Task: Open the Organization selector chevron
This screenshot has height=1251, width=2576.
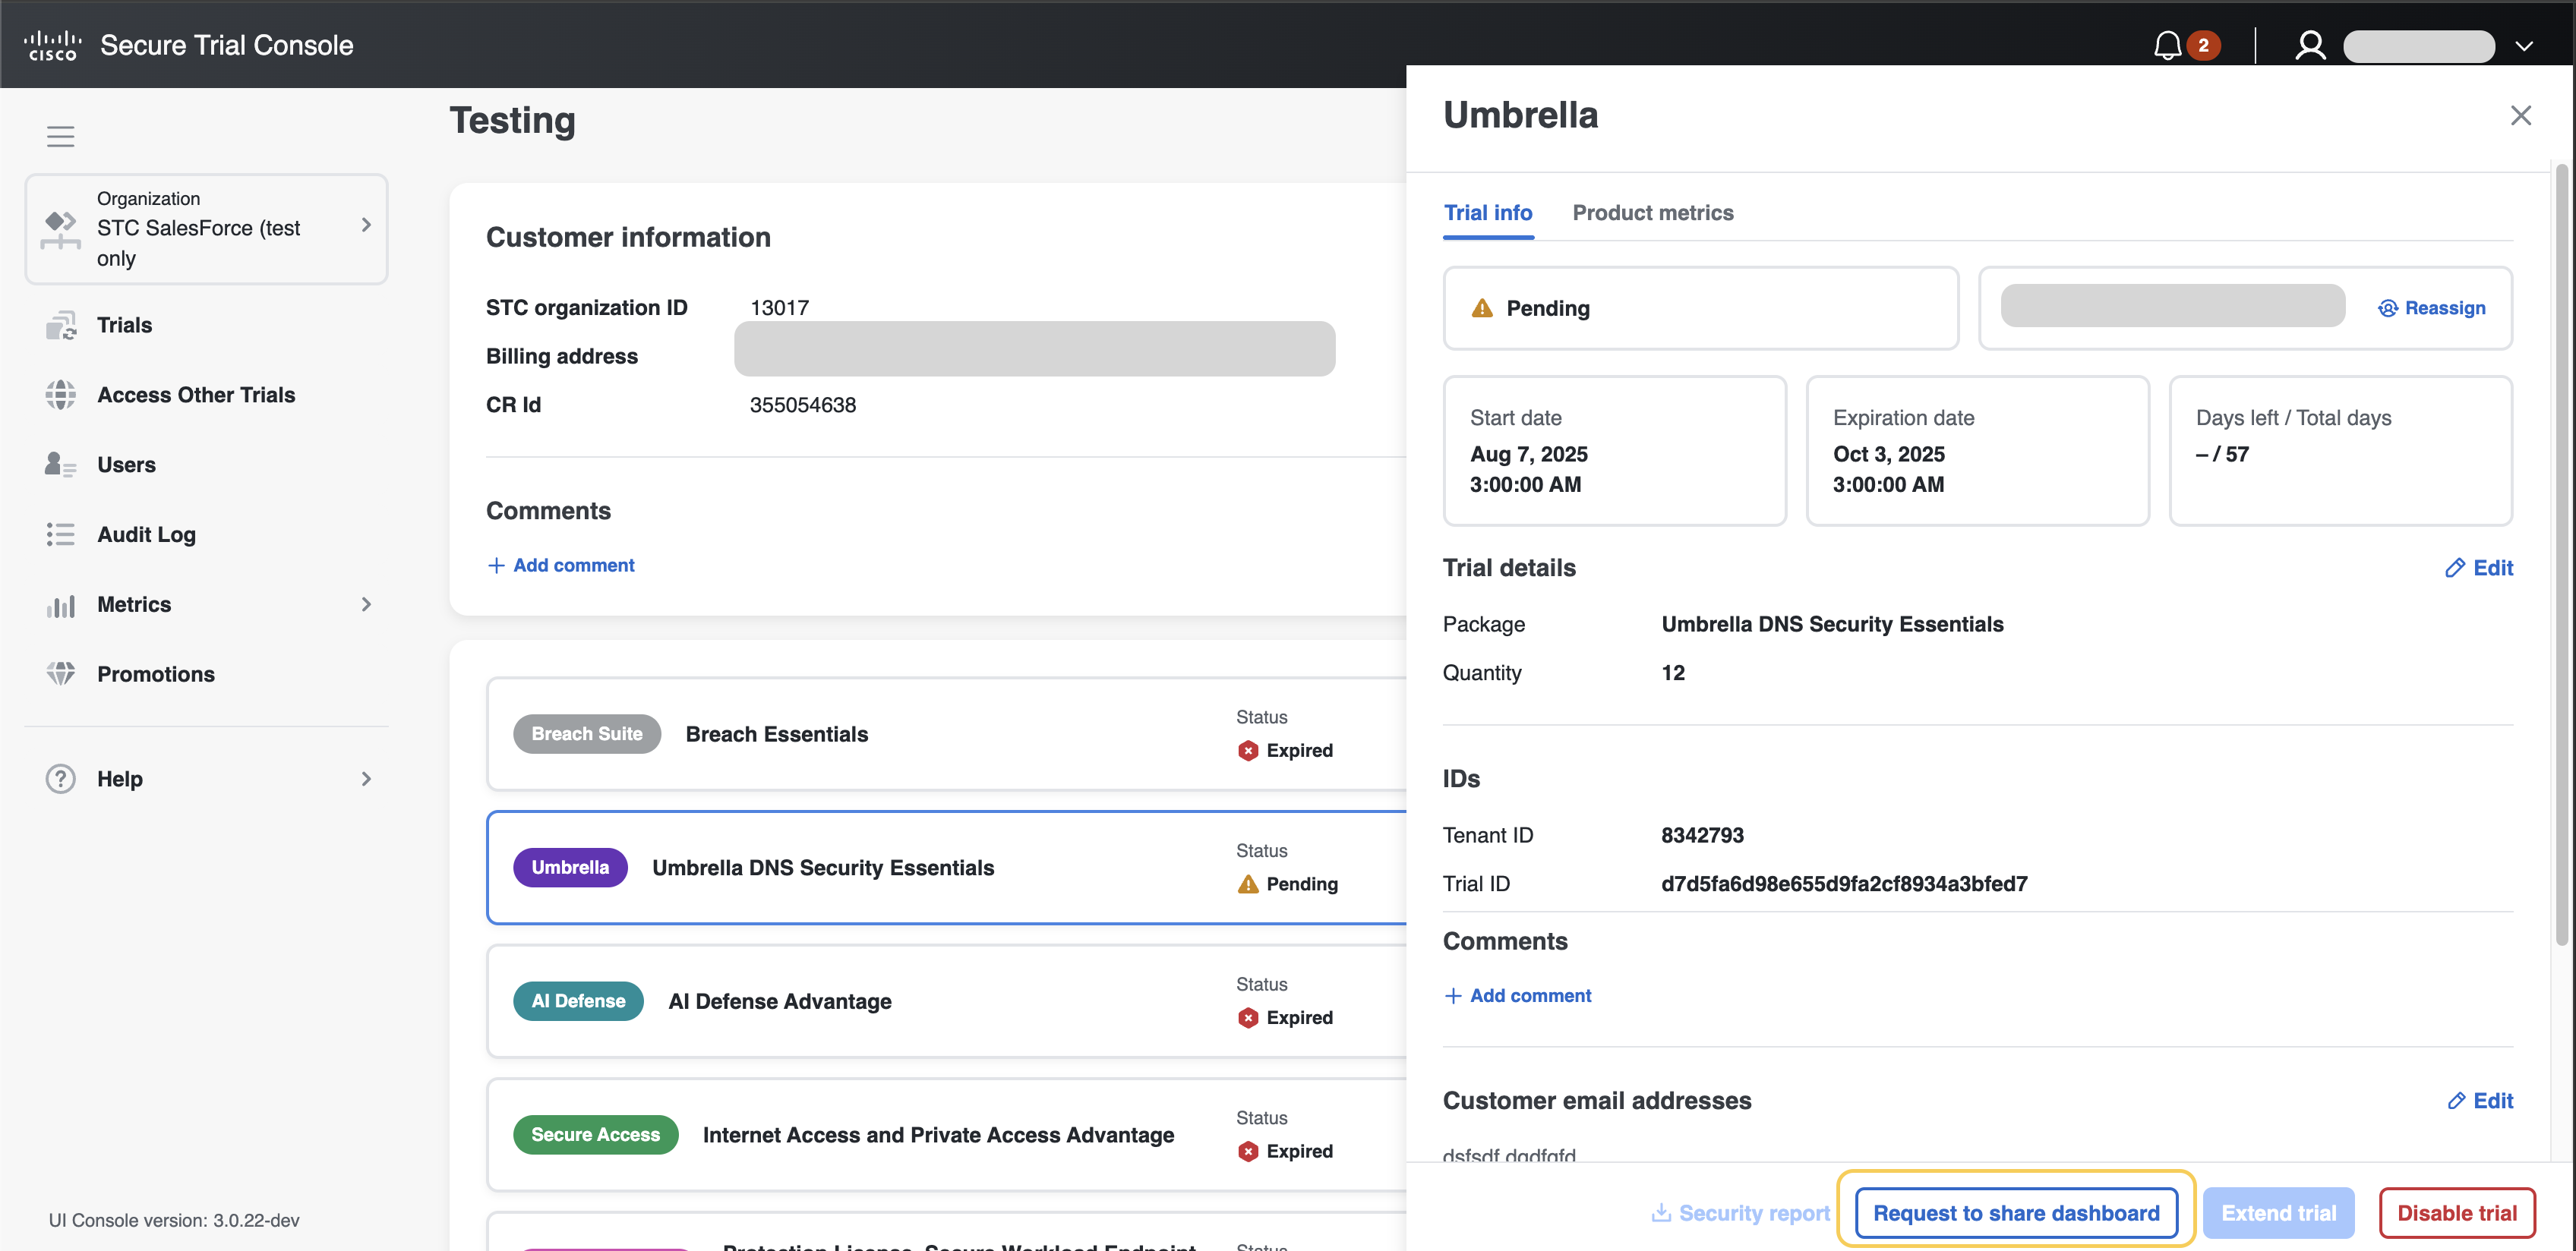Action: pyautogui.click(x=366, y=225)
